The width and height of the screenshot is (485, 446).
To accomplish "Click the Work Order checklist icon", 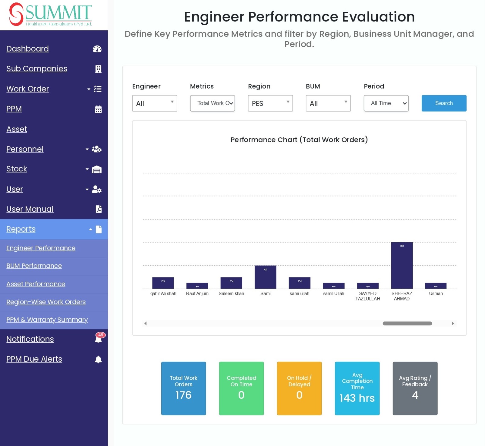I will pyautogui.click(x=97, y=89).
